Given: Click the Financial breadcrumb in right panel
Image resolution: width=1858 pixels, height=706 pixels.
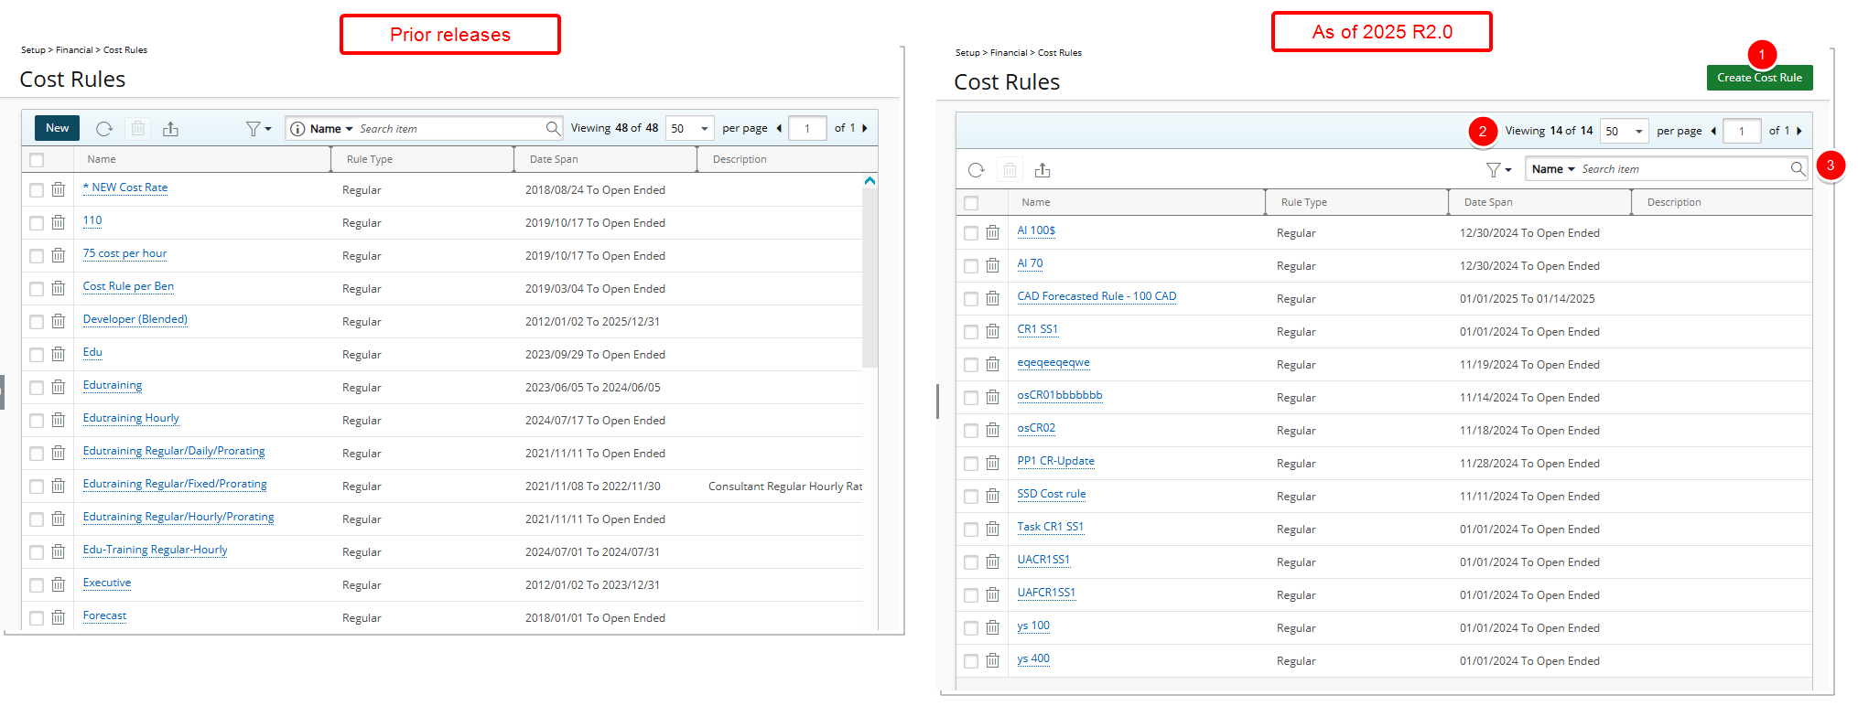Looking at the screenshot, I should (x=1009, y=53).
